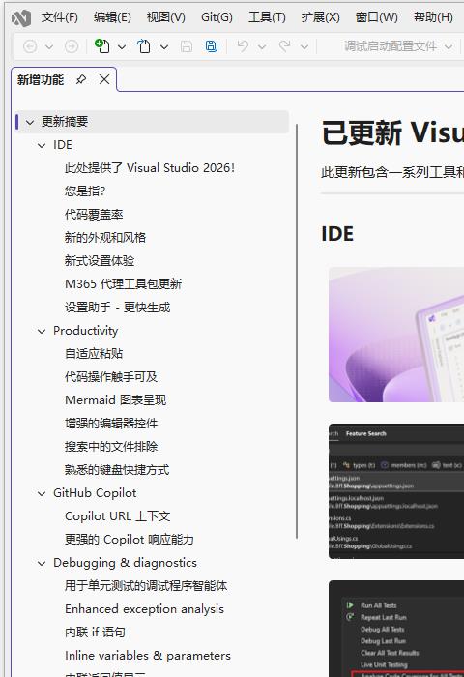Click the redo arrow icon

pos(285,45)
